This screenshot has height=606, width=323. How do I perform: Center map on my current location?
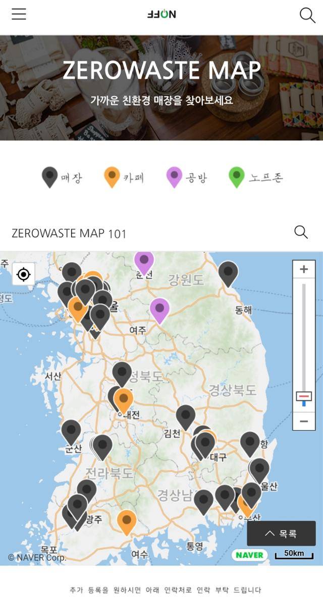tap(24, 274)
